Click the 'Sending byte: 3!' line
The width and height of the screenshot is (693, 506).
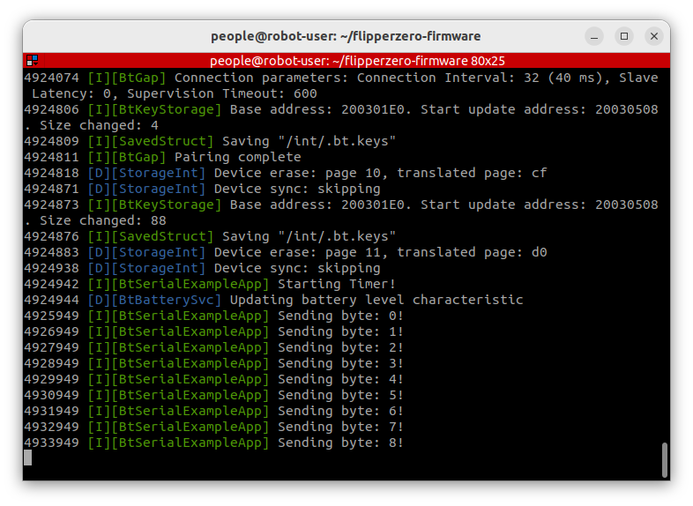pos(213,364)
